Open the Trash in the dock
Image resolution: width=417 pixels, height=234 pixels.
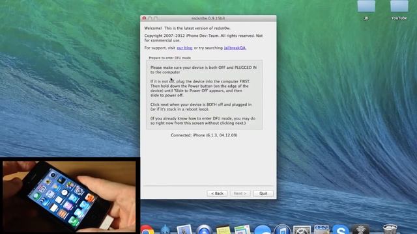[x=390, y=229]
